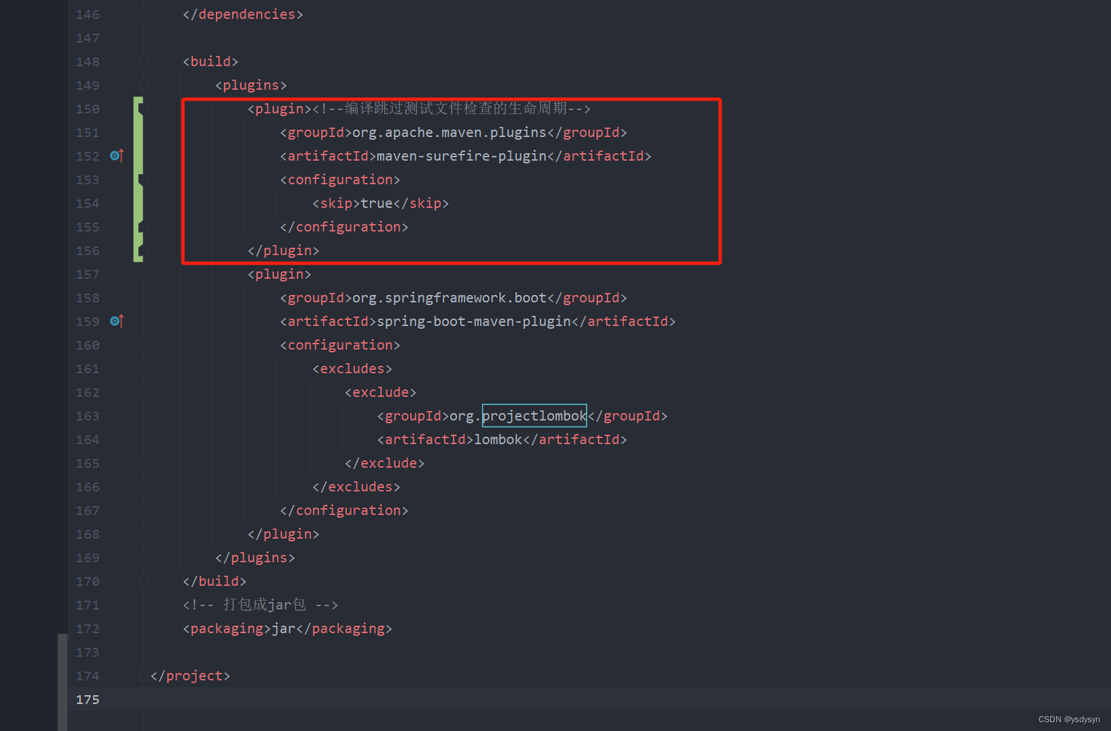The height and width of the screenshot is (731, 1111).
Task: Click 'org.springframework.boot' groupId text
Action: click(450, 298)
